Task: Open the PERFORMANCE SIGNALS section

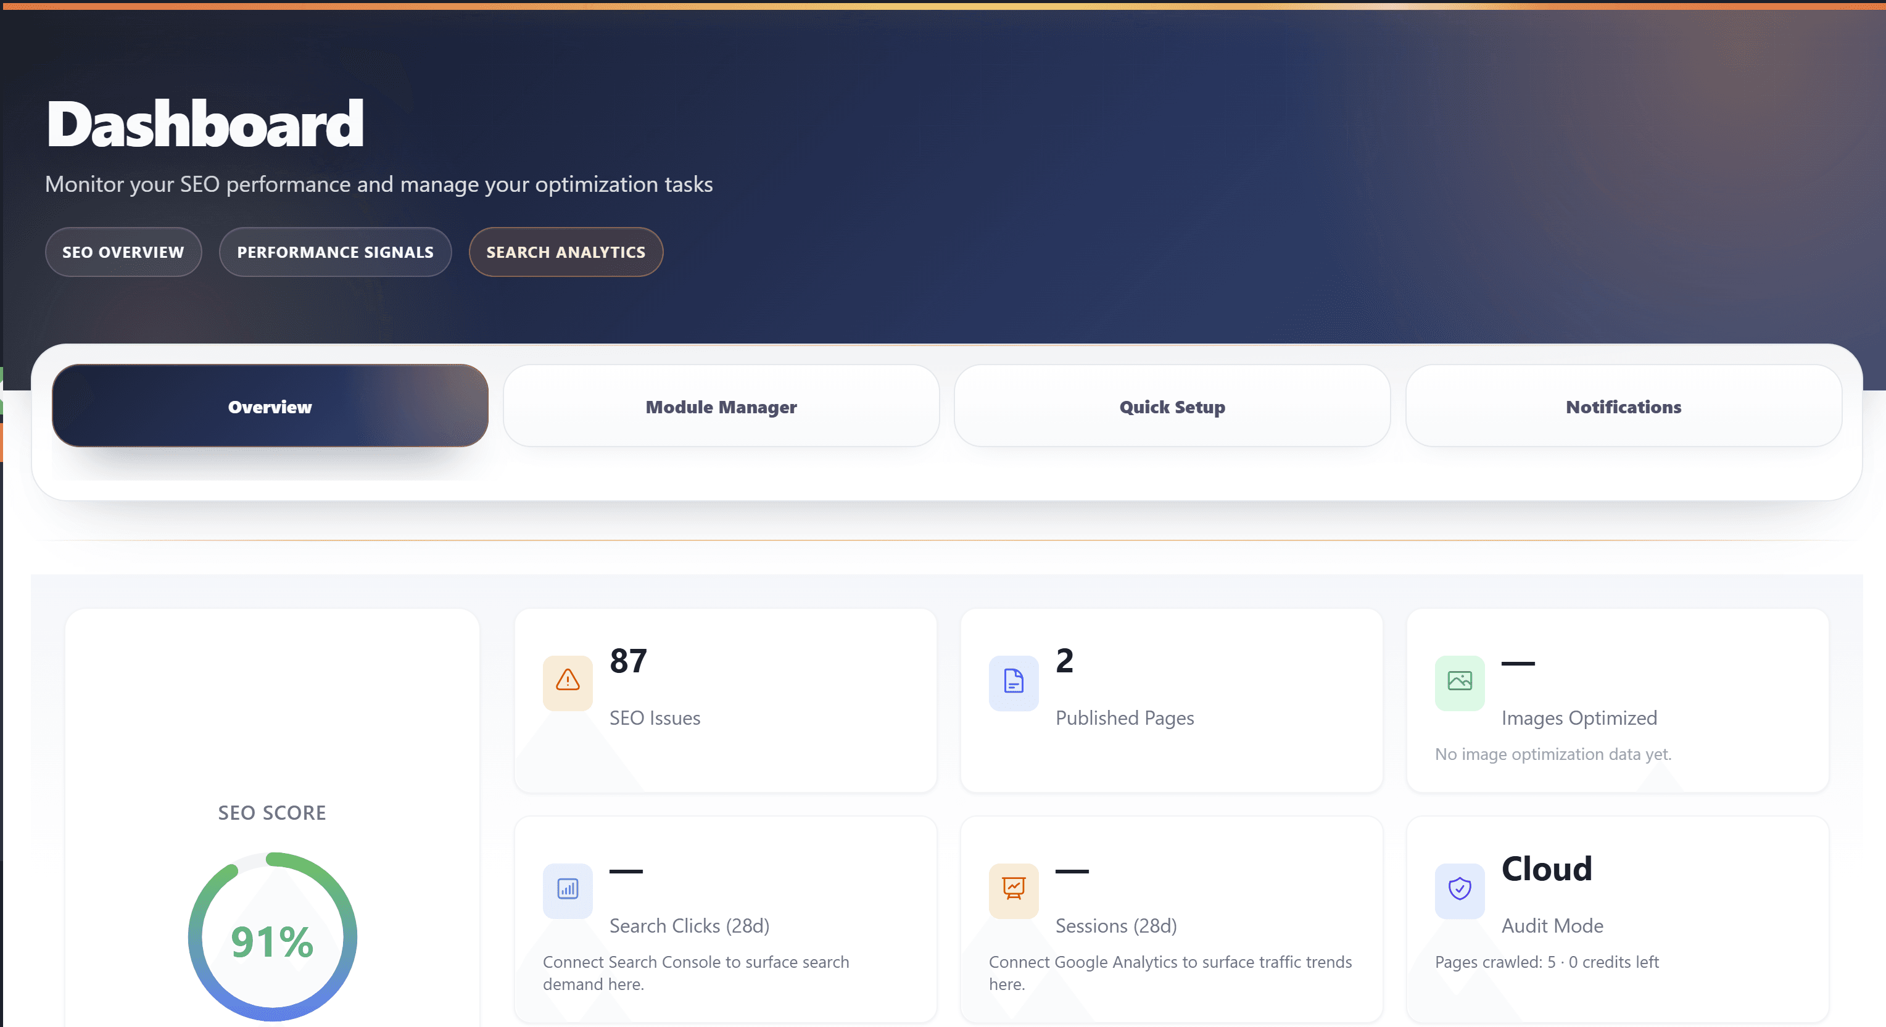Action: click(x=334, y=252)
